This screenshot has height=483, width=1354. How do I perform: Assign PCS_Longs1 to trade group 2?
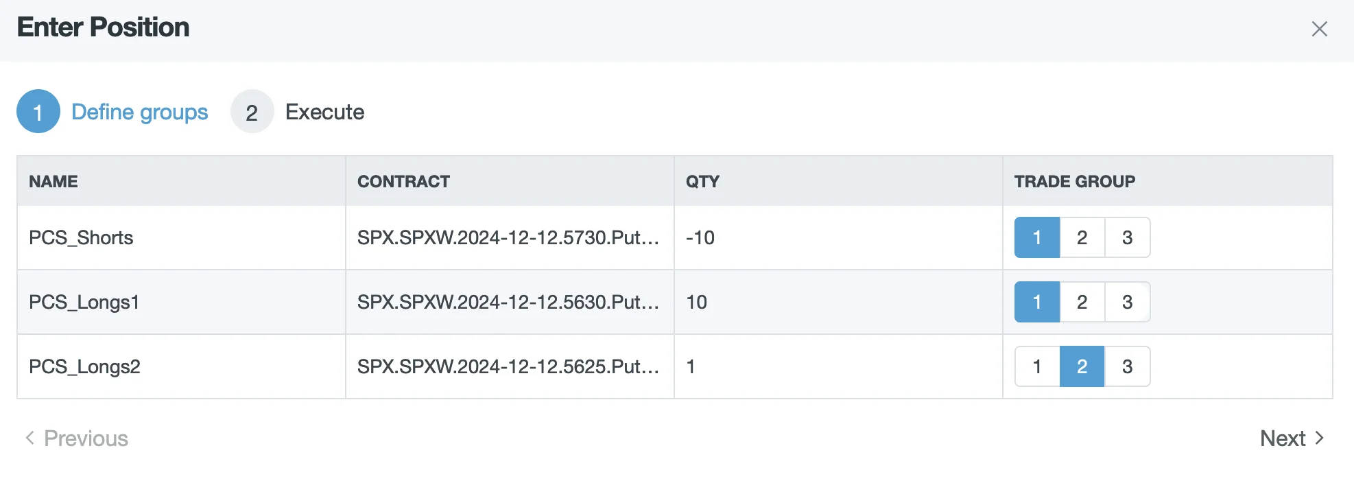point(1082,302)
